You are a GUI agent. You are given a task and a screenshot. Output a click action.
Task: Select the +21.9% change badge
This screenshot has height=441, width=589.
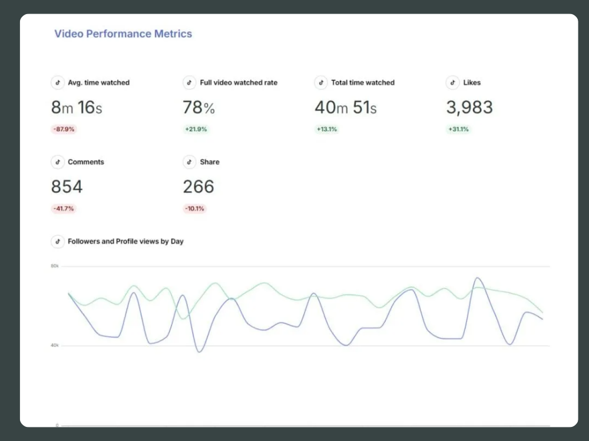click(x=196, y=129)
